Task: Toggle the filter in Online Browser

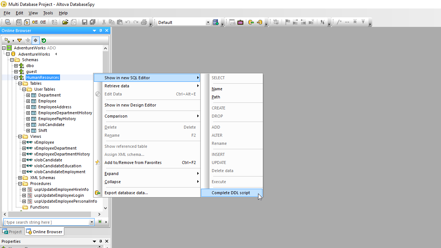Action: (x=20, y=41)
